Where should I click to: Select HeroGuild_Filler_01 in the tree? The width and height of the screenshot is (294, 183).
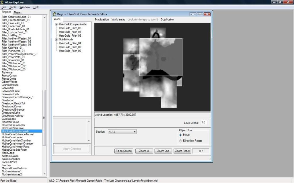(70, 32)
